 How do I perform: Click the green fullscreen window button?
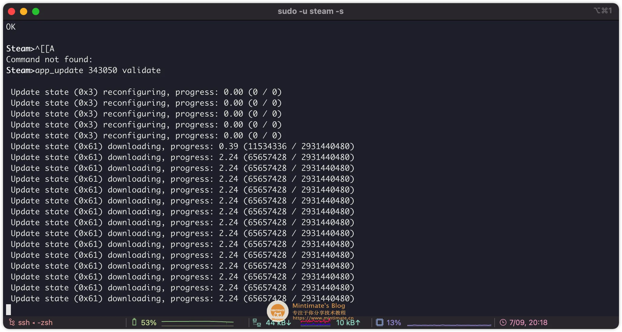[36, 11]
